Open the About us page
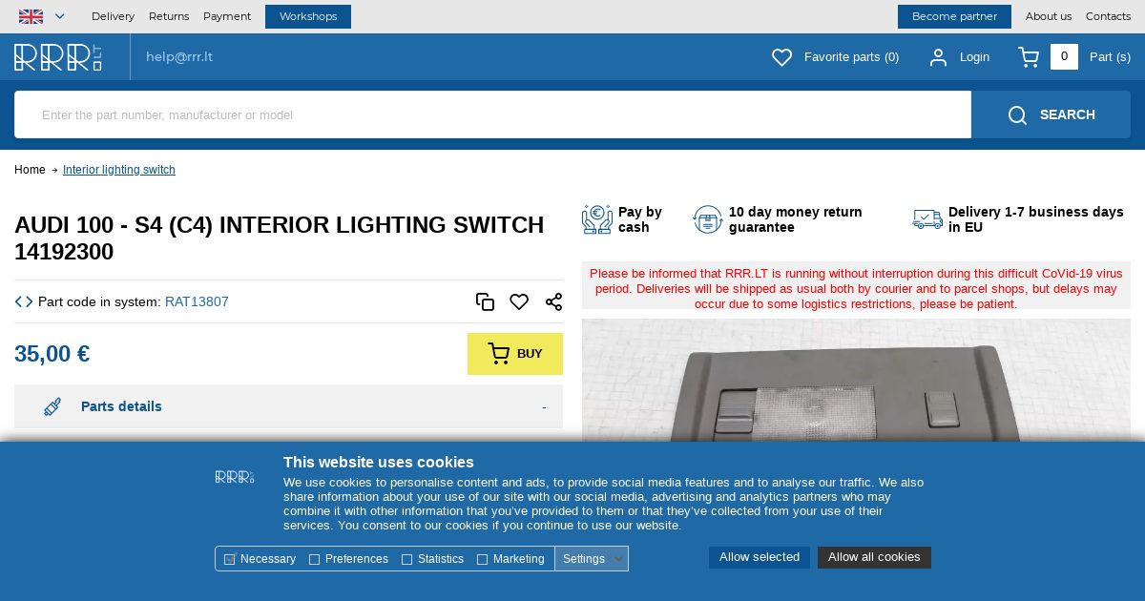Screen dimensions: 1145x601 click(x=1049, y=16)
